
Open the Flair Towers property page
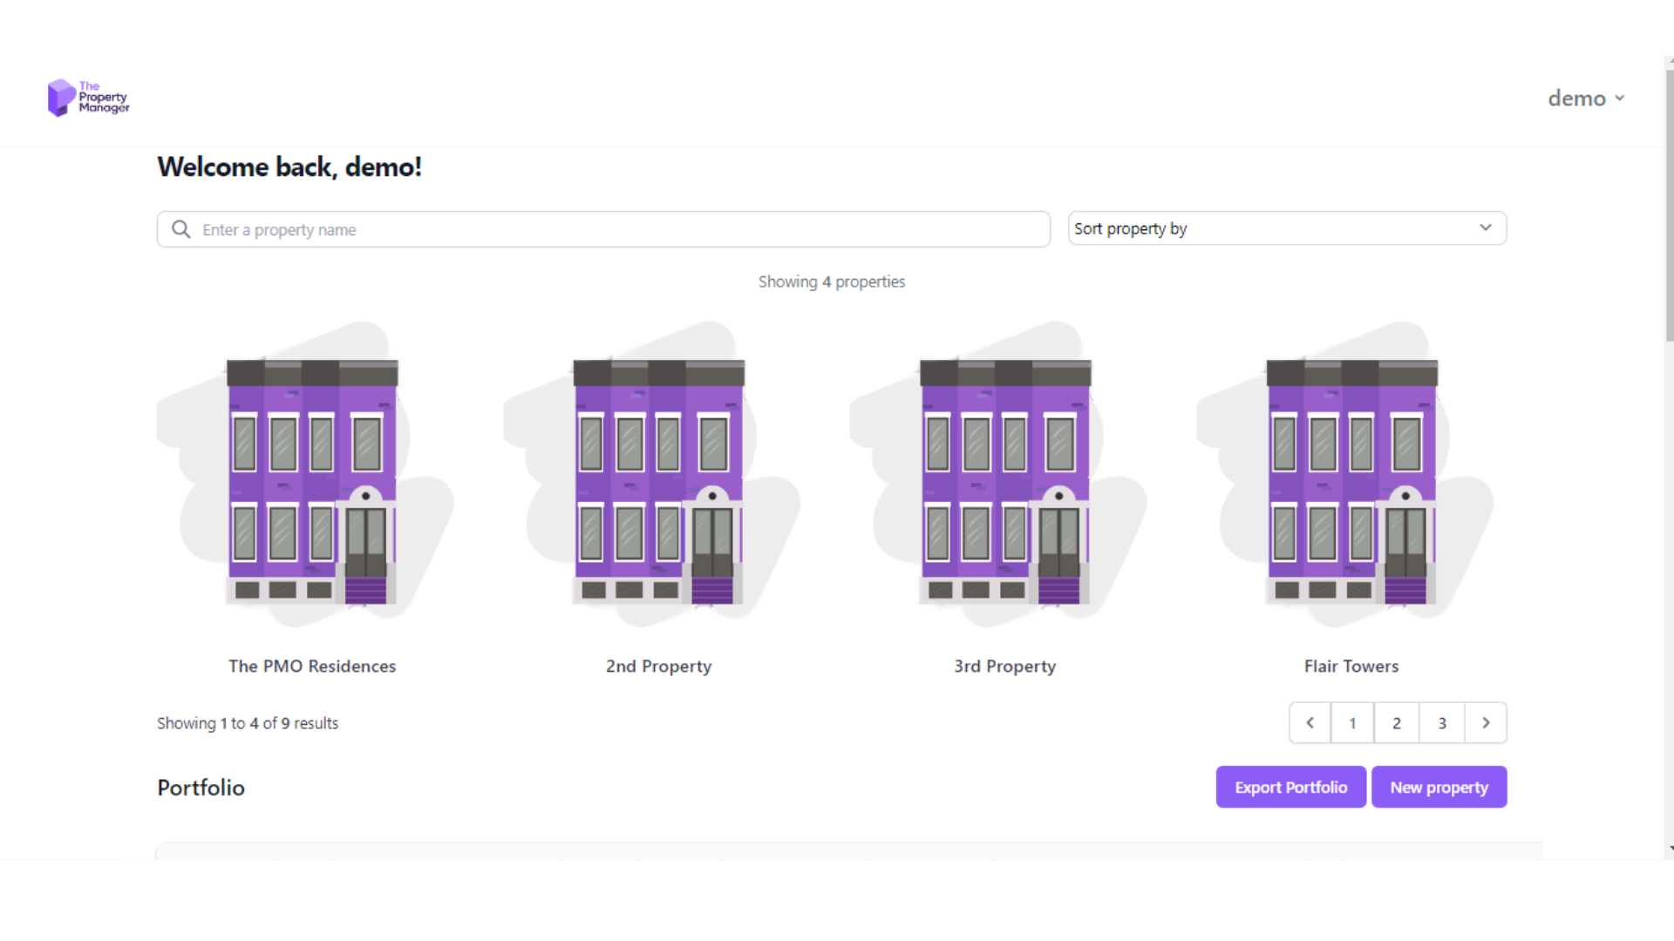pos(1351,666)
